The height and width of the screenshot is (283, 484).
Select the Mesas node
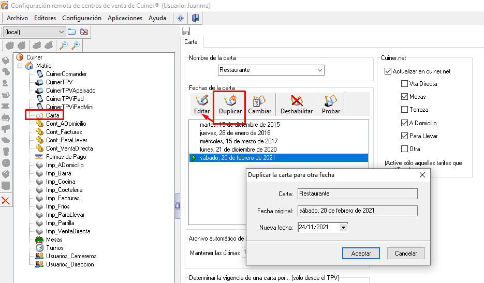[54, 240]
